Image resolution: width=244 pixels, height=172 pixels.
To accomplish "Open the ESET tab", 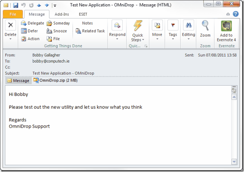I will click(x=83, y=14).
